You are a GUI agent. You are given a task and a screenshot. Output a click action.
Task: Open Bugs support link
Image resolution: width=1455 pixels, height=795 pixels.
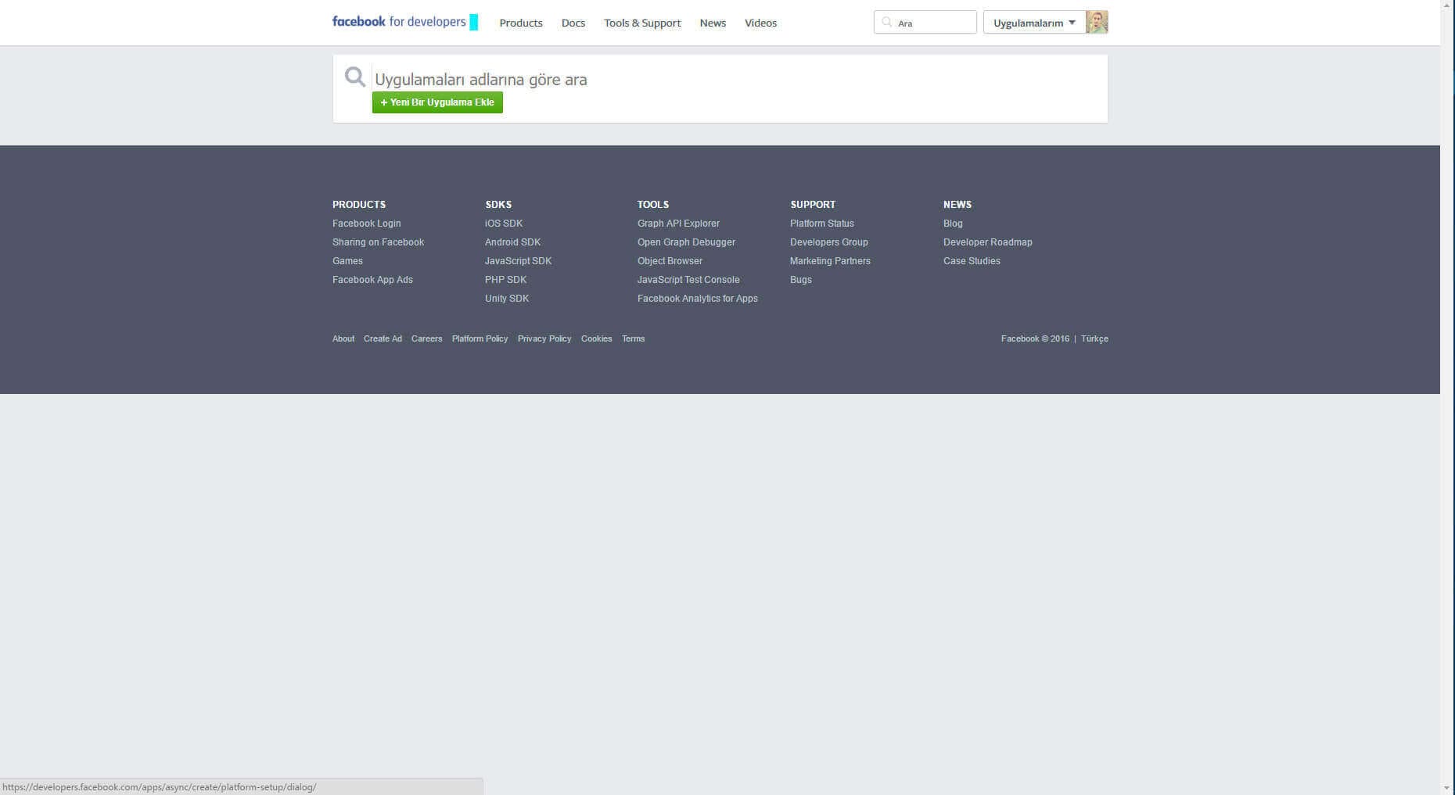pyautogui.click(x=801, y=280)
